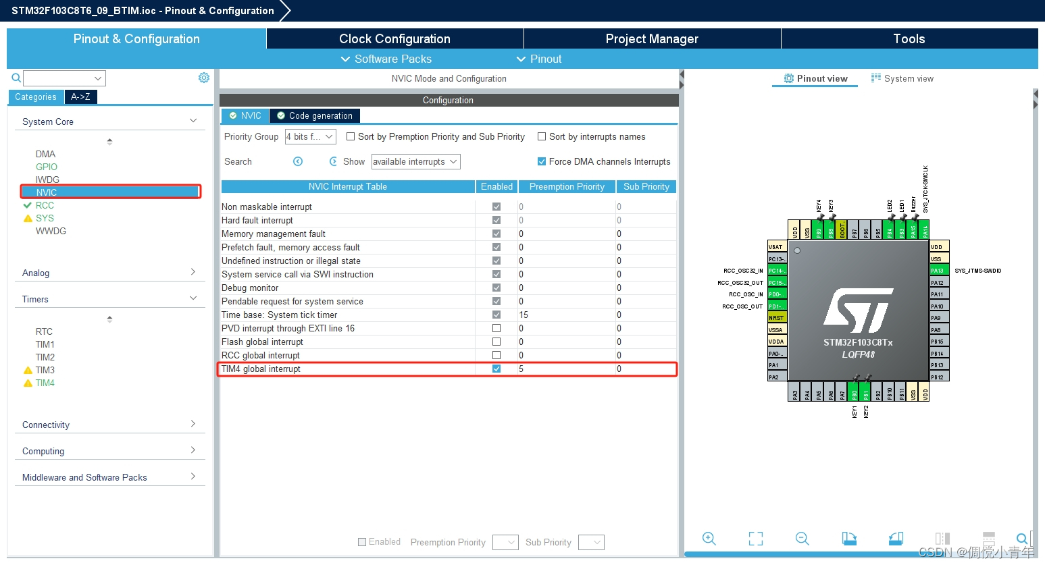Click the Preemption Priority column header

click(x=567, y=186)
